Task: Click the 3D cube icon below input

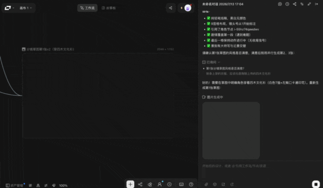Action: pyautogui.click(x=214, y=184)
